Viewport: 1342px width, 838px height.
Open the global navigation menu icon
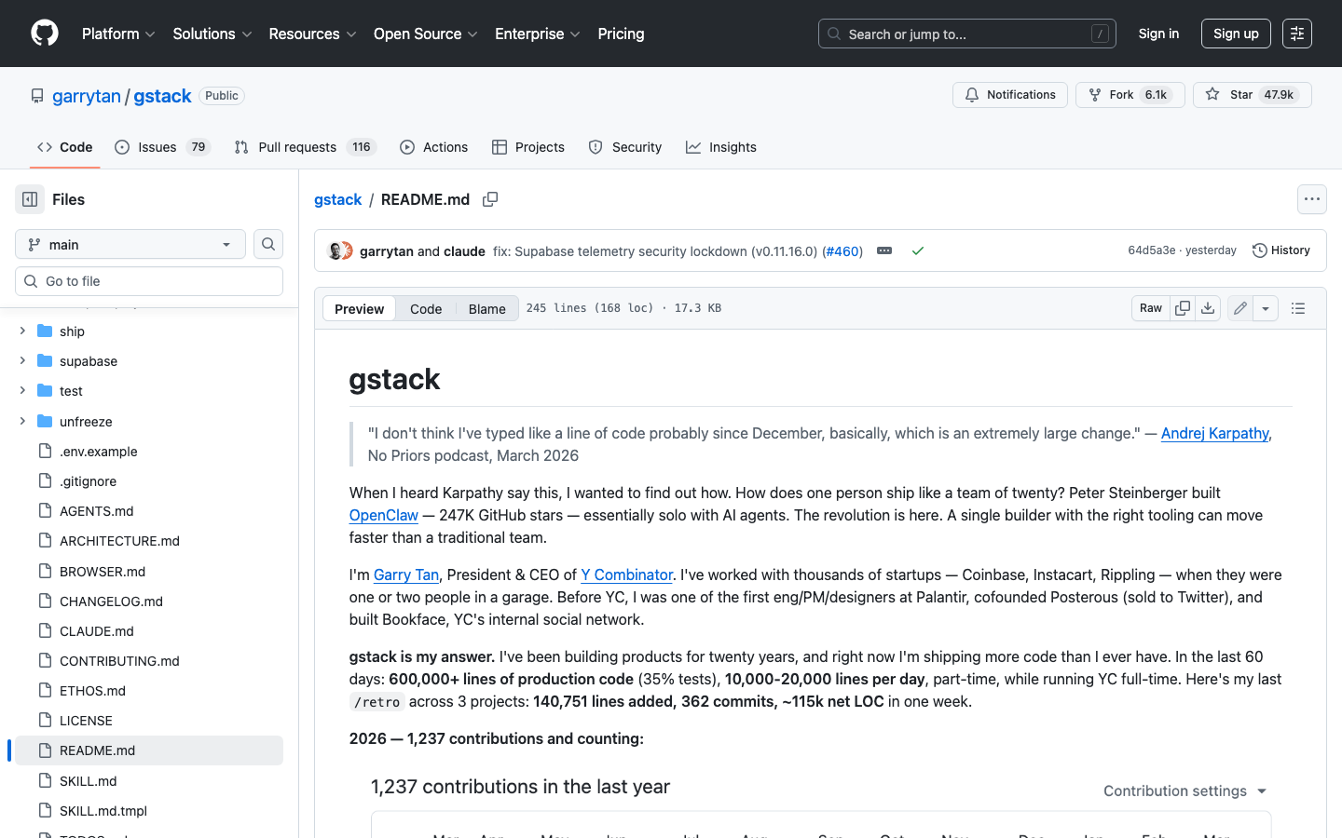pos(1297,34)
